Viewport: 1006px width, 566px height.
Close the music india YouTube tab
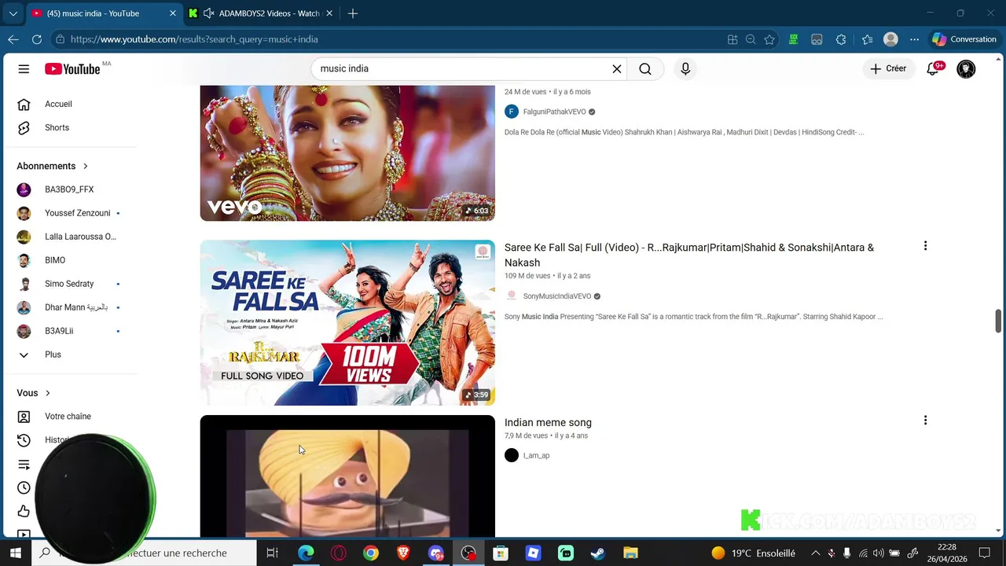pos(173,13)
